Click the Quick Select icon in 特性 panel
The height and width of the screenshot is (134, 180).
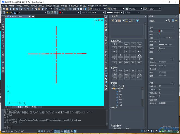[176, 20]
